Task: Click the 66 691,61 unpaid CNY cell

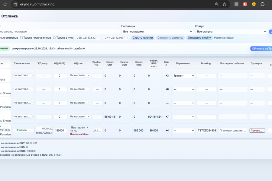Action: click(111, 117)
